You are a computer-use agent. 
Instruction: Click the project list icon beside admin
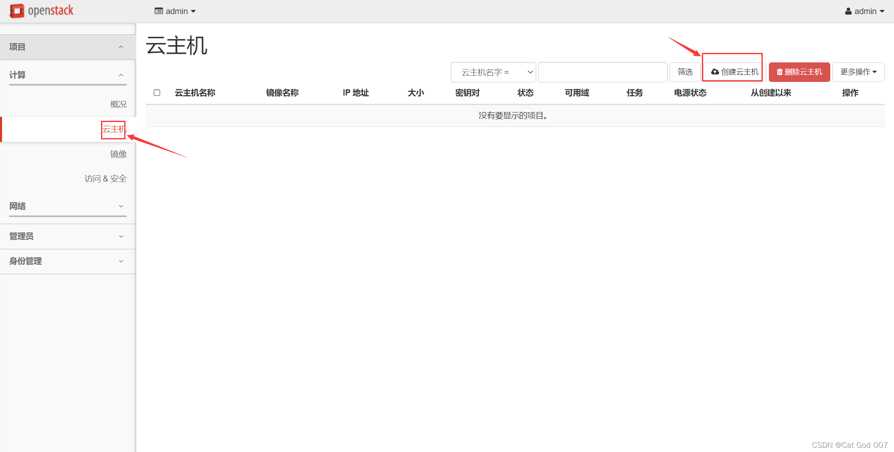point(159,11)
